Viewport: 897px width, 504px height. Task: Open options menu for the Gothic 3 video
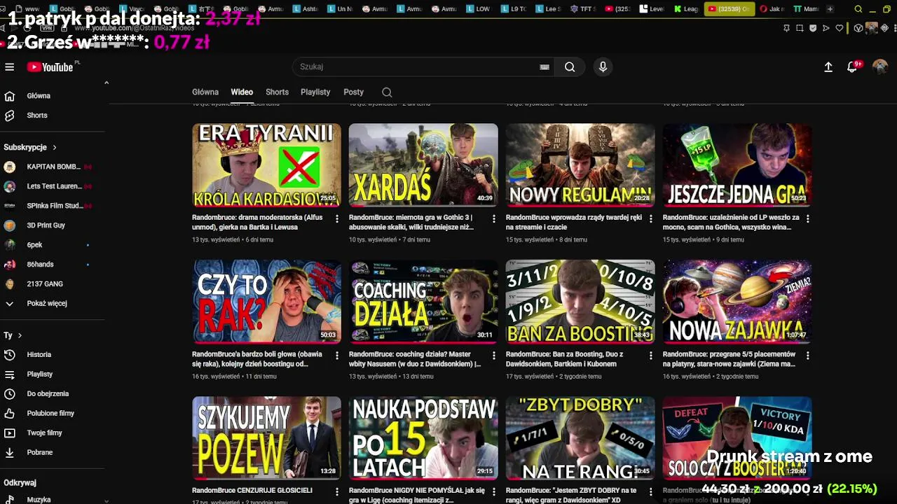click(x=494, y=218)
